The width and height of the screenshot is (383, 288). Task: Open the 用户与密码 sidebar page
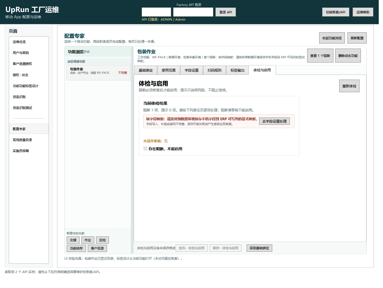29,53
